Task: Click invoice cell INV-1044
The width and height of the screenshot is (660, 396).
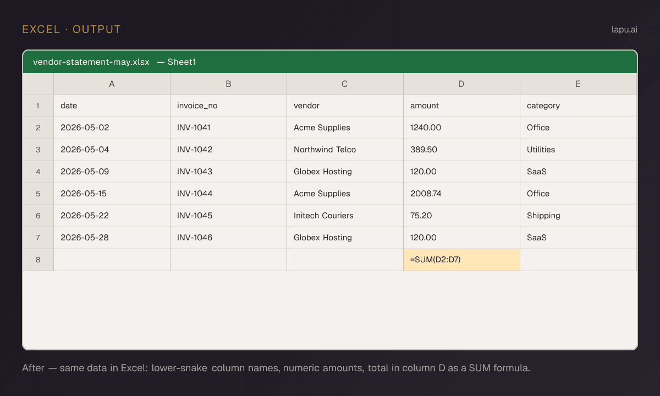Action: [x=229, y=194]
